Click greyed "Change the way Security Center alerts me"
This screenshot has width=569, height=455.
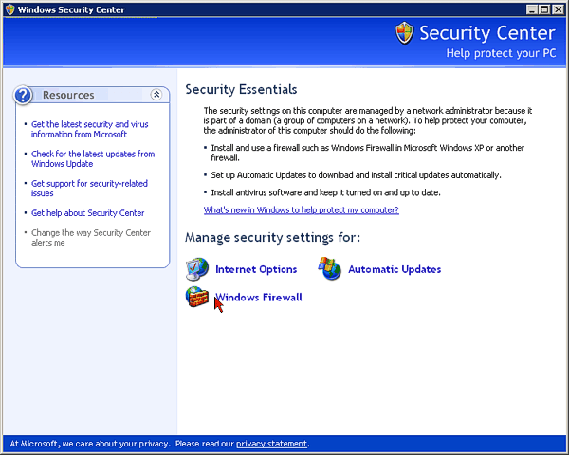point(91,238)
